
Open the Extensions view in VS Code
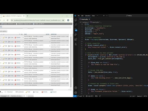pos(76,39)
